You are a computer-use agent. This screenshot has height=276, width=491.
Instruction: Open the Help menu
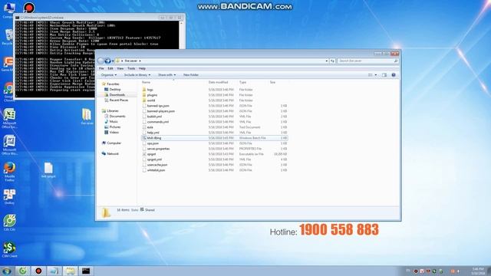tap(142, 68)
